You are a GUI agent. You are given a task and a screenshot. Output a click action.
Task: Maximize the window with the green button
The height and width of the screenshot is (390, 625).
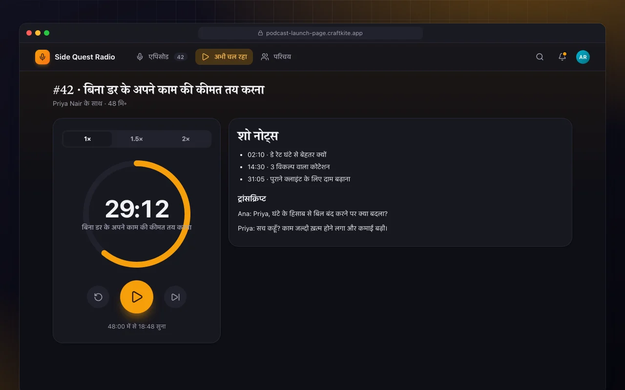click(x=47, y=33)
